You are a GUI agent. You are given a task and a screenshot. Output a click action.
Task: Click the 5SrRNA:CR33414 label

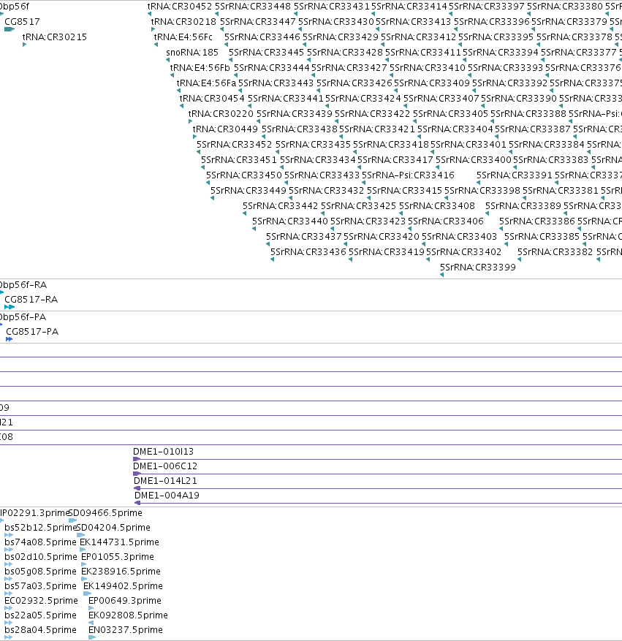[409, 7]
